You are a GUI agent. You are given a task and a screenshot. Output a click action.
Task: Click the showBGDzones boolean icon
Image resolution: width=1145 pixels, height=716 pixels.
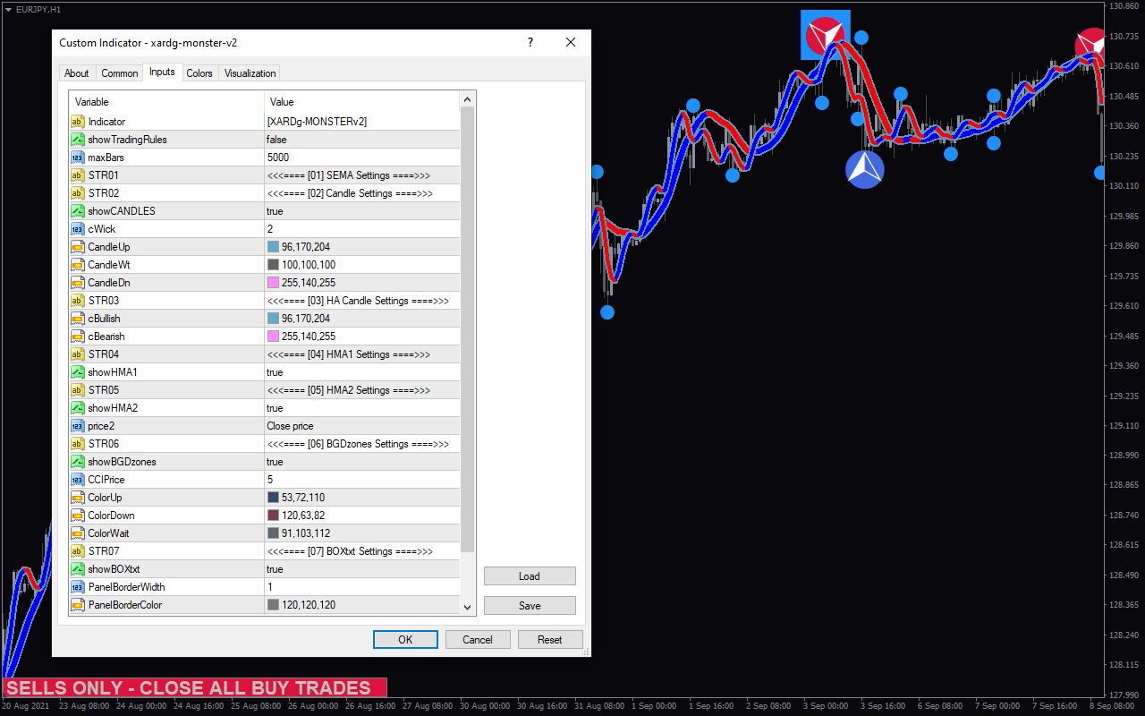coord(77,462)
